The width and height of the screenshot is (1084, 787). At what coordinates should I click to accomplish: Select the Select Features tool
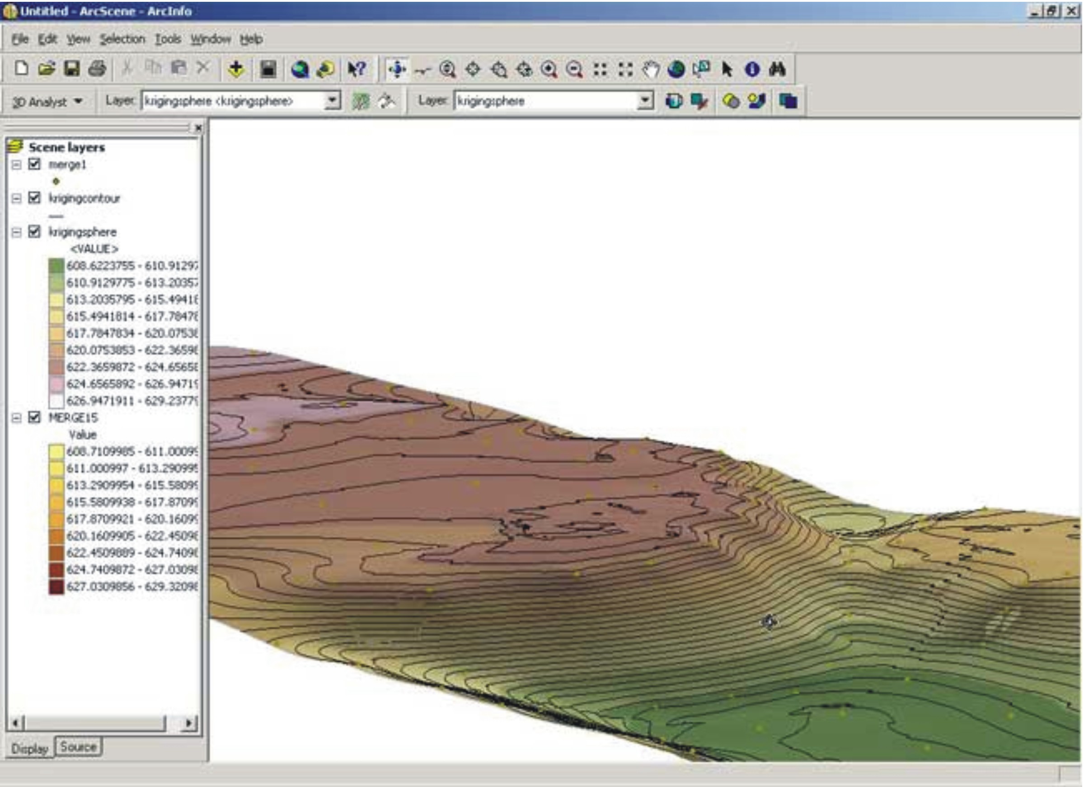click(702, 69)
